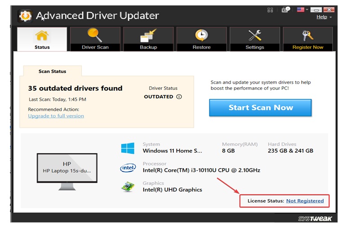Screen dimensions: 354x227
Task: Click the 'Intel(R) Core(TM) i3-10110U' processor value
Action: 201,170
